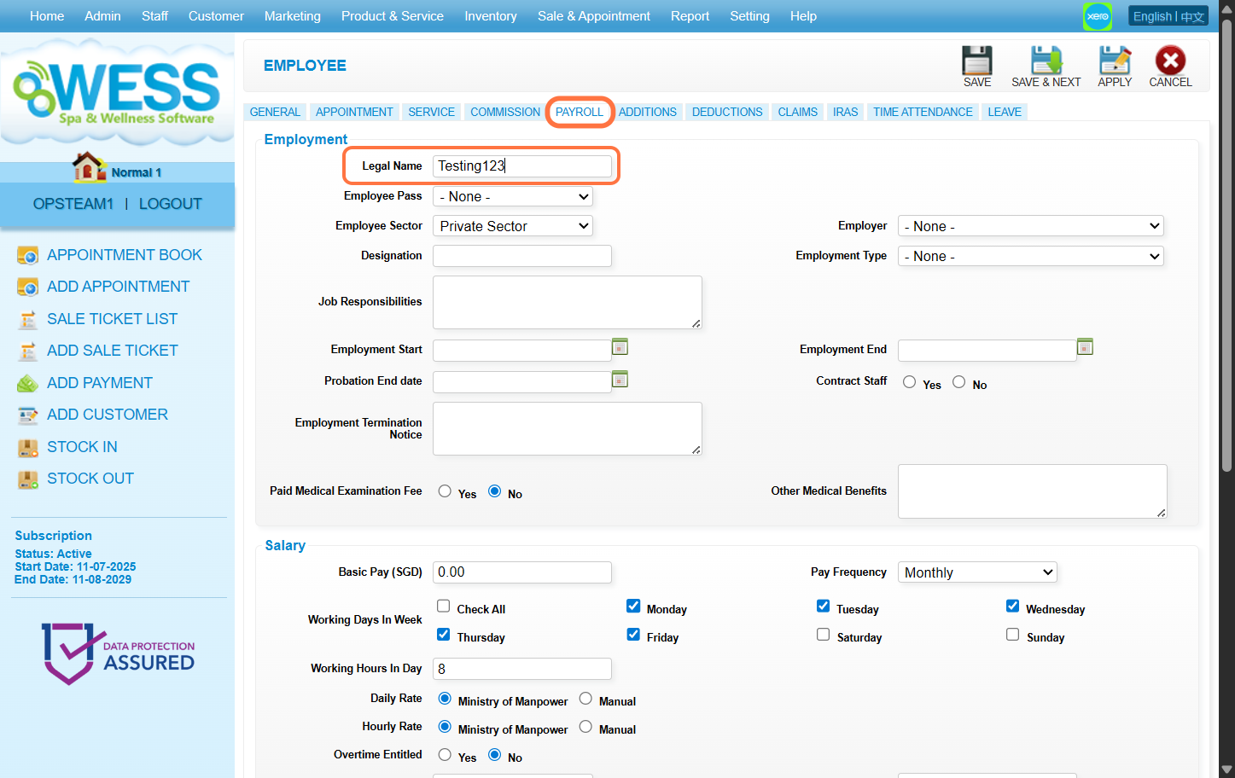Open Appointment Book from the sidebar
Image resolution: width=1235 pixels, height=778 pixels.
(x=124, y=255)
